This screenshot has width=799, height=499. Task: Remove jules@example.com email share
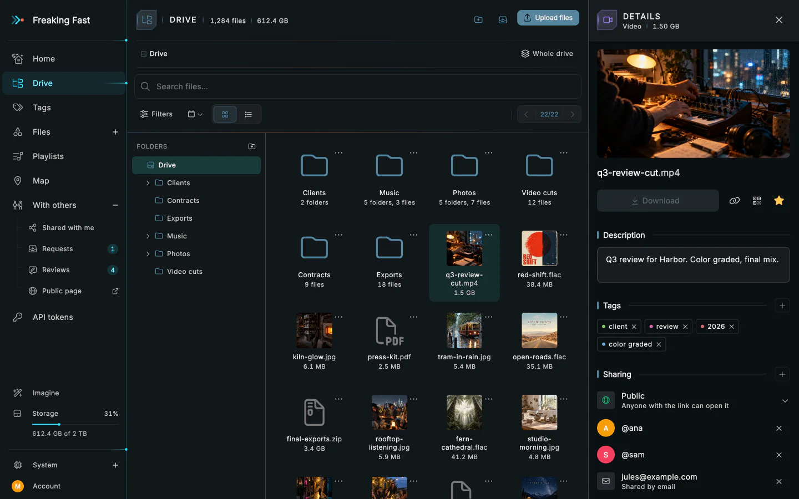[x=779, y=482]
